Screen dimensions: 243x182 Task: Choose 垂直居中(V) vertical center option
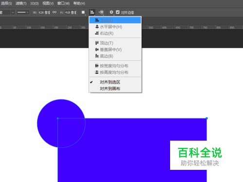[x=115, y=50]
